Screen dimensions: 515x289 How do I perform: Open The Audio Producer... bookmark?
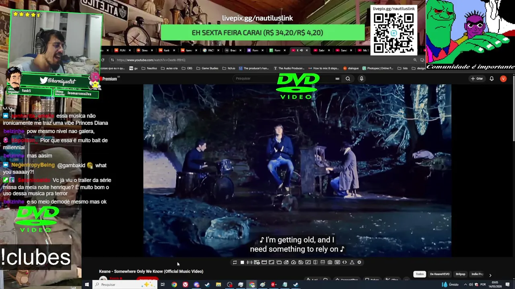coord(289,68)
